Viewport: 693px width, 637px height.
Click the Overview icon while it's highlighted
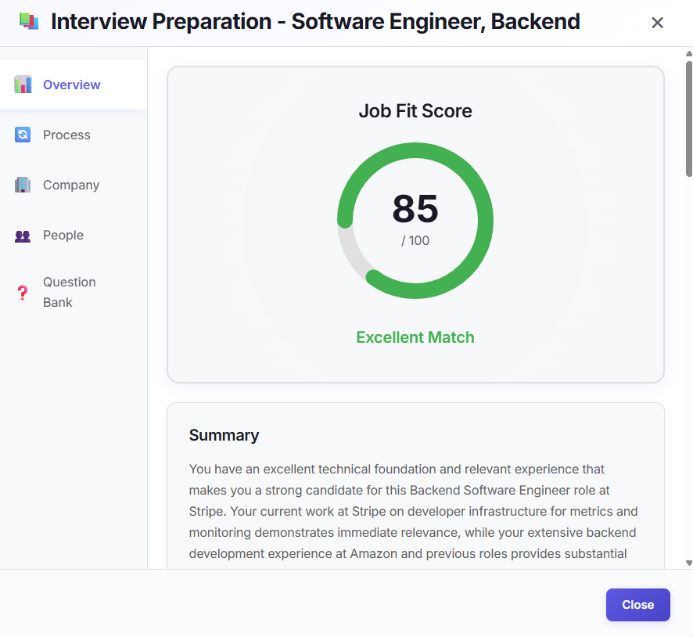tap(23, 84)
